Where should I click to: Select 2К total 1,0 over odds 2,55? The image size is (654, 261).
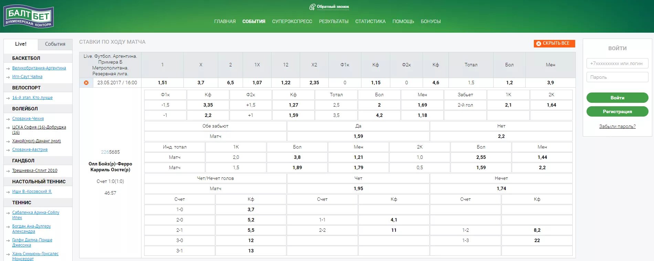point(481,157)
